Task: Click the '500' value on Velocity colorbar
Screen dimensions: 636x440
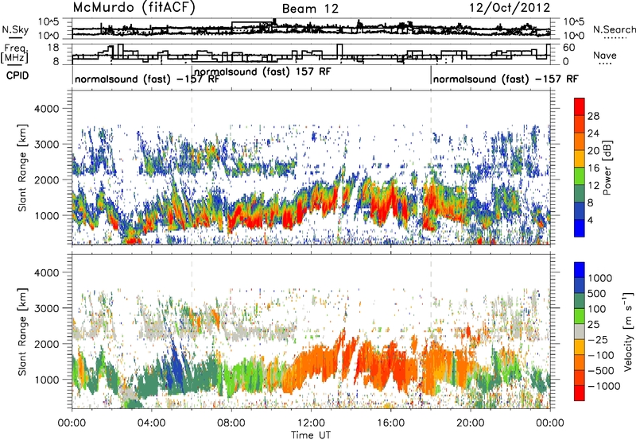Action: (x=597, y=293)
